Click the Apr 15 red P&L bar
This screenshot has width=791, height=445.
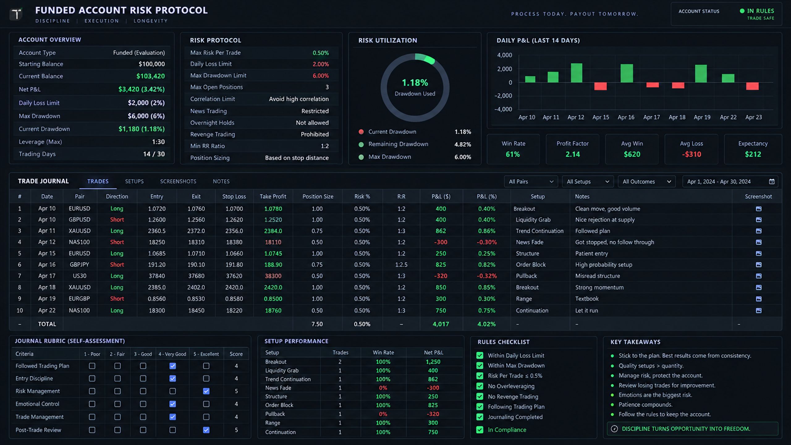click(x=600, y=86)
